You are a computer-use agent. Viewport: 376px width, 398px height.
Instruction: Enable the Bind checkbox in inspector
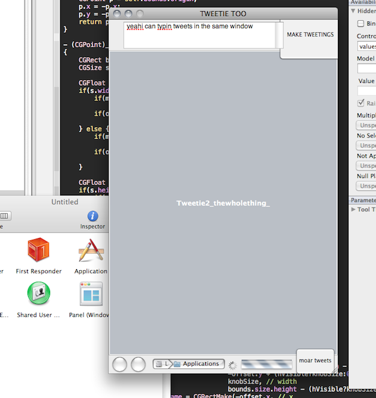360,24
